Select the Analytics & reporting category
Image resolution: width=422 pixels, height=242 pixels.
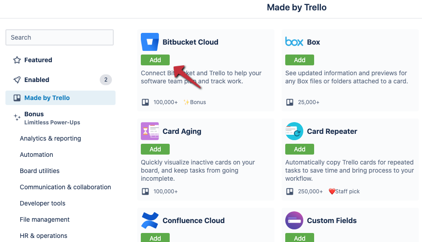[51, 138]
